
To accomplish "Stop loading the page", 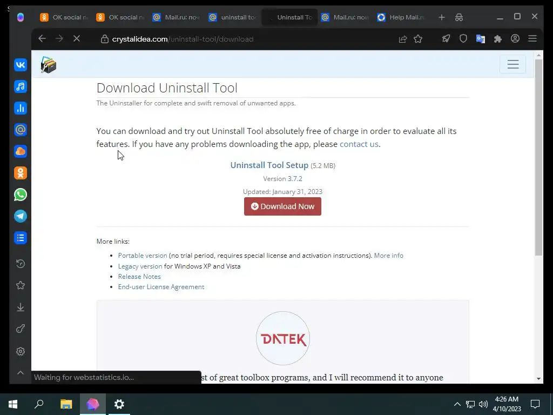I will point(77,39).
